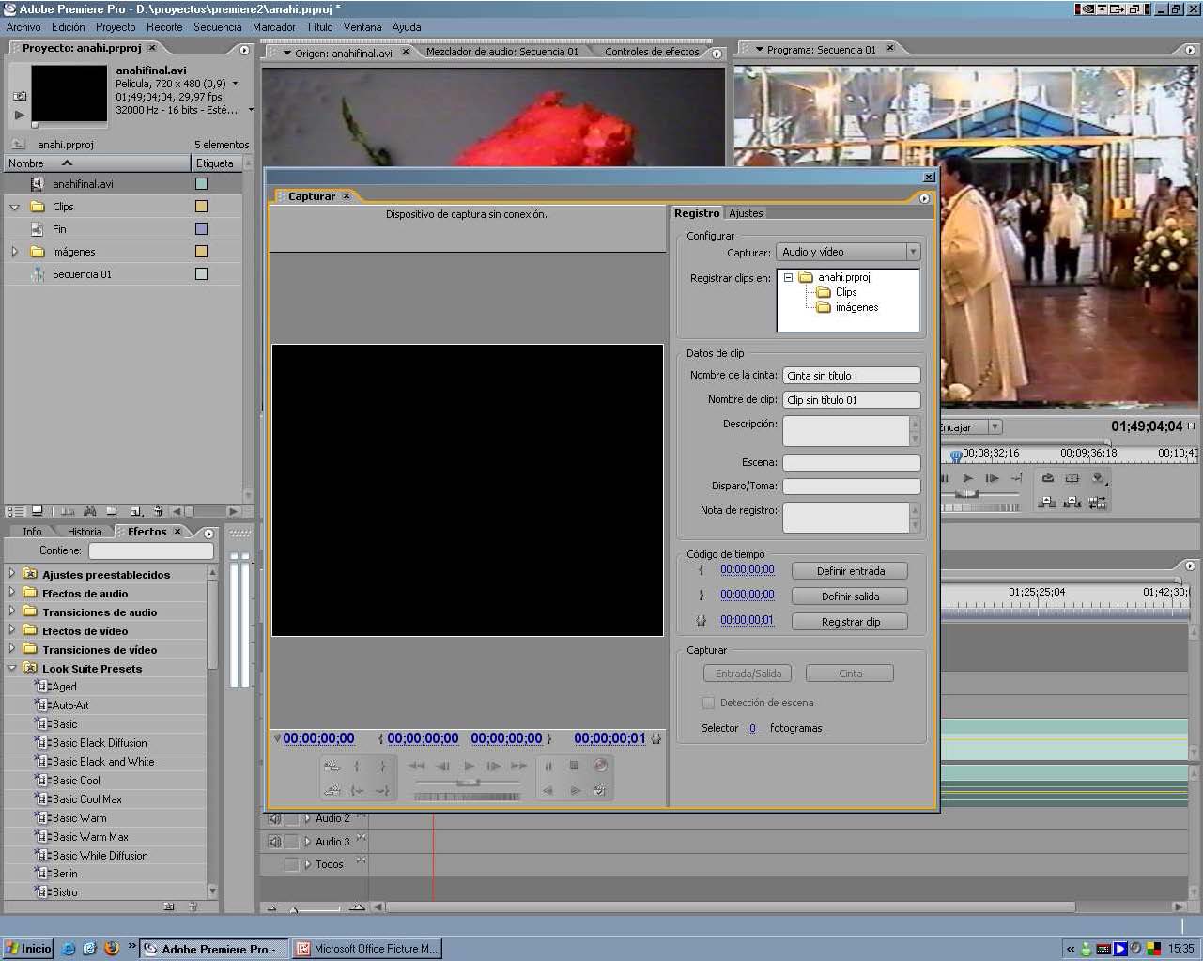Click the shuttle slider in Capturar panel
The width and height of the screenshot is (1203, 961).
467,782
